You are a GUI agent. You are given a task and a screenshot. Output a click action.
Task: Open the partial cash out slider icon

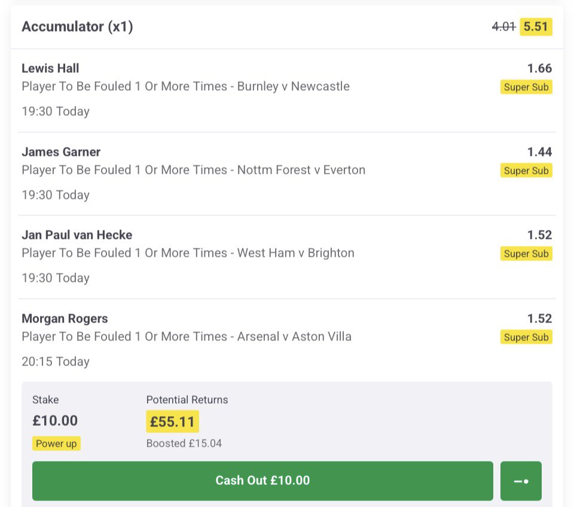521,481
